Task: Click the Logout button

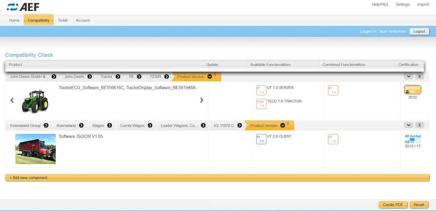Action: point(419,31)
